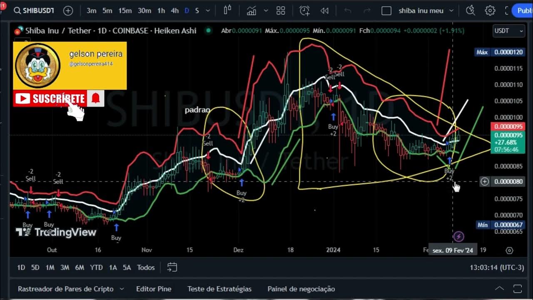This screenshot has height=300, width=533.
Task: Select the Todos date range
Action: click(146, 267)
